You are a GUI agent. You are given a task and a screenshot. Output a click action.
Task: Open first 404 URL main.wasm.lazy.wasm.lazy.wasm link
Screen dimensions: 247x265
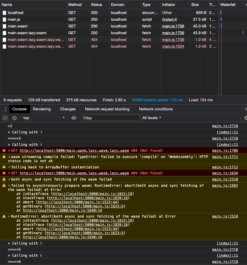click(x=74, y=151)
